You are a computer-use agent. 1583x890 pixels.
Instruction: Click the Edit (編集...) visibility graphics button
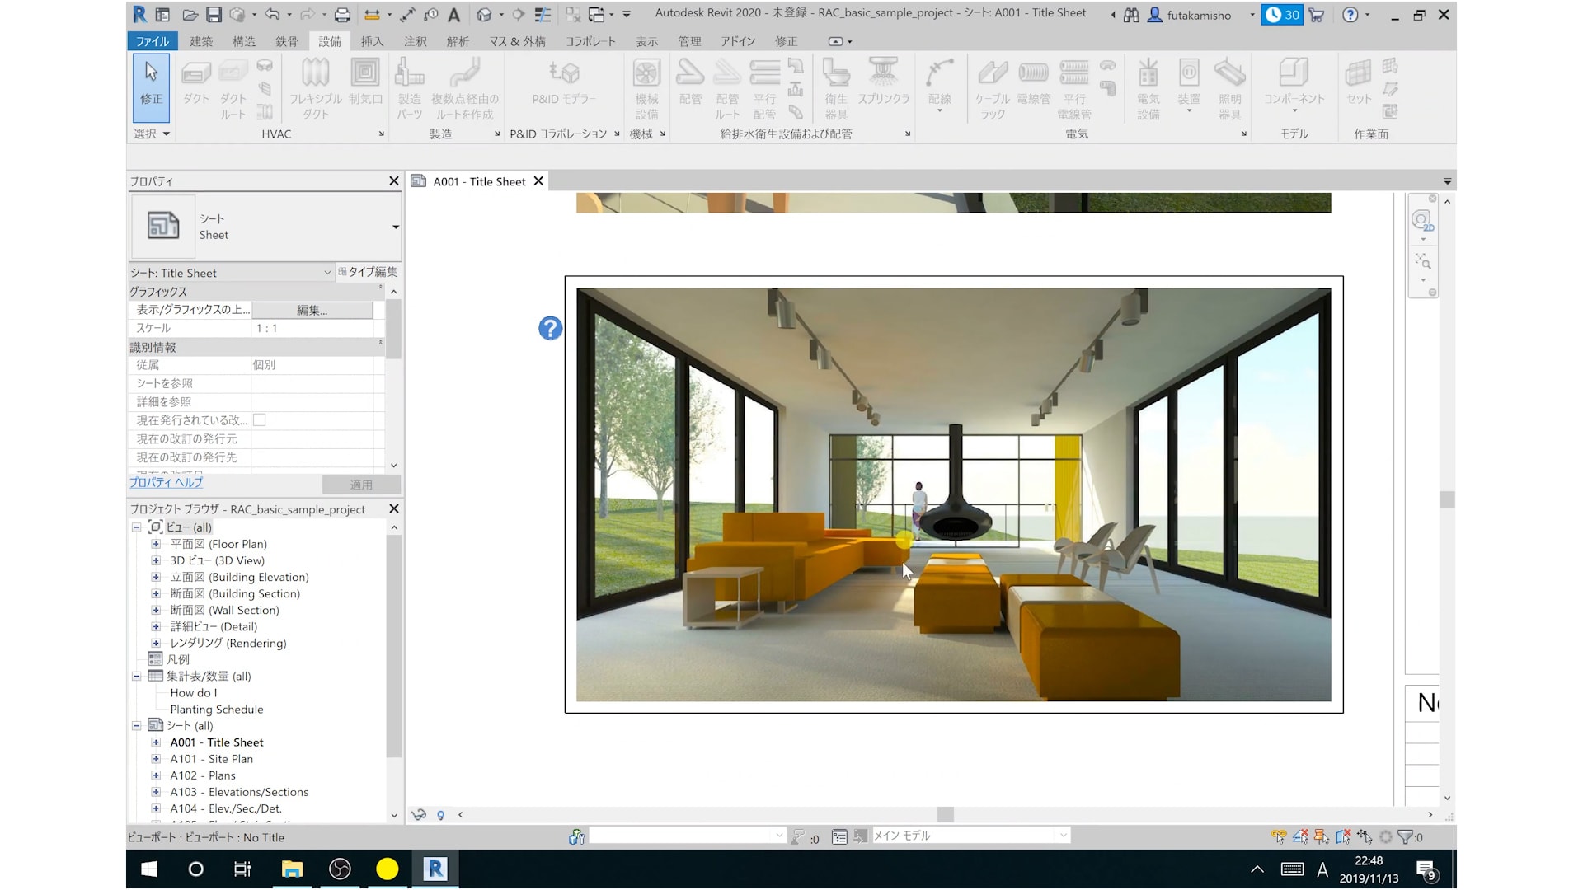(x=312, y=310)
